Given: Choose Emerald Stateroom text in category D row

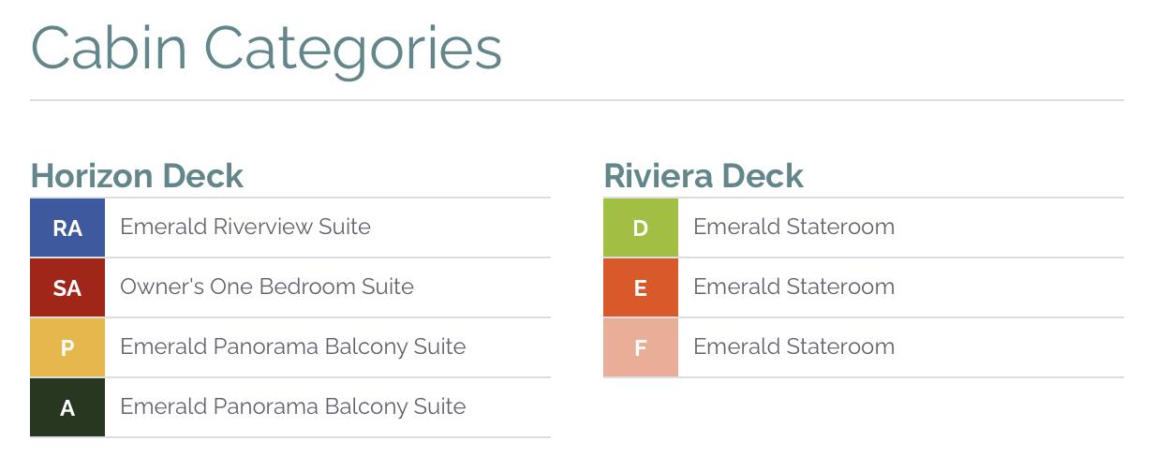Looking at the screenshot, I should [793, 227].
